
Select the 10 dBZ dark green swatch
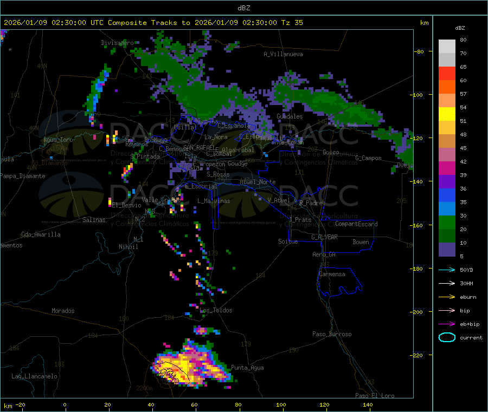[447, 236]
